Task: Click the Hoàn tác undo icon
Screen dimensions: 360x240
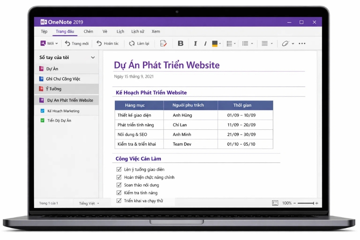Action: (x=98, y=43)
